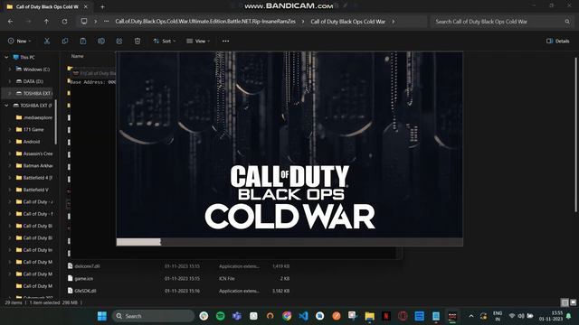Click the Cold War splash screen image
Screen dimensions: 579x325
[x=289, y=144]
